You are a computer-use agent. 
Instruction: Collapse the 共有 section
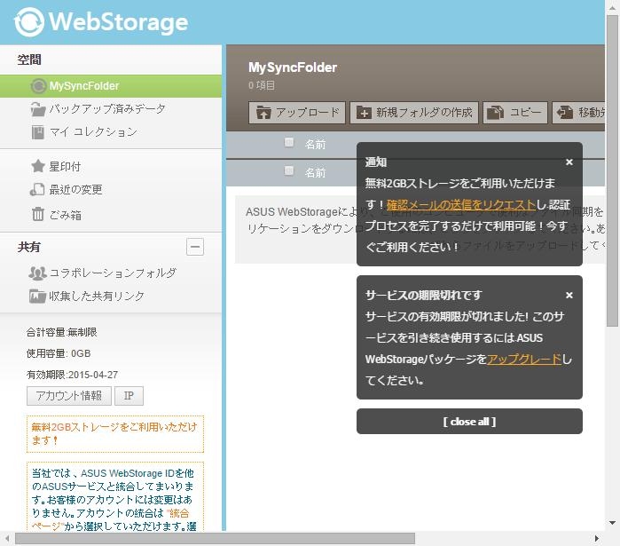(x=195, y=247)
